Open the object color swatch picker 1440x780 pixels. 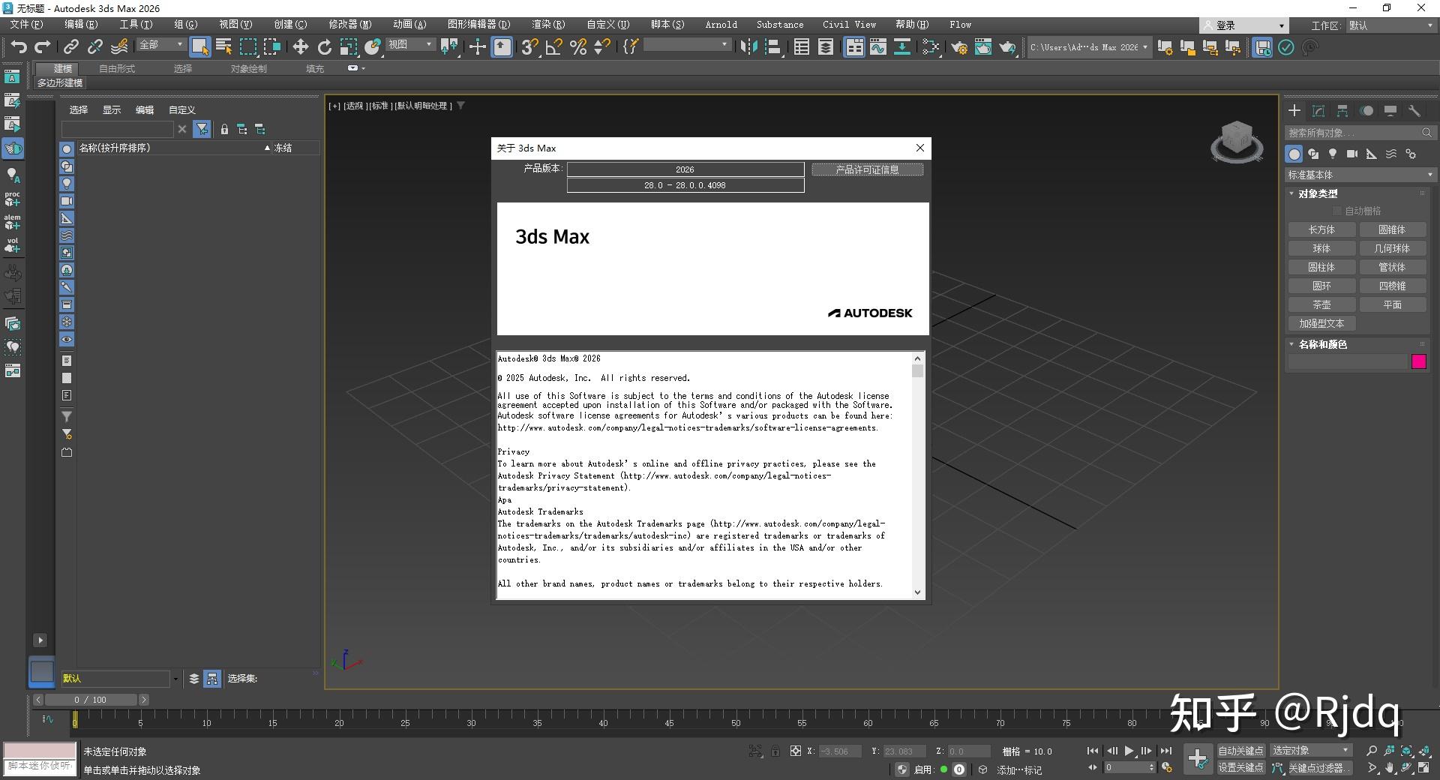(x=1419, y=362)
